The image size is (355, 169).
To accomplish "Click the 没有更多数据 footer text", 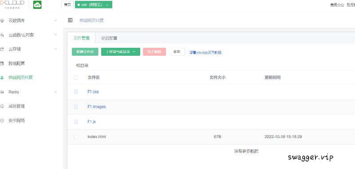I will (x=246, y=151).
